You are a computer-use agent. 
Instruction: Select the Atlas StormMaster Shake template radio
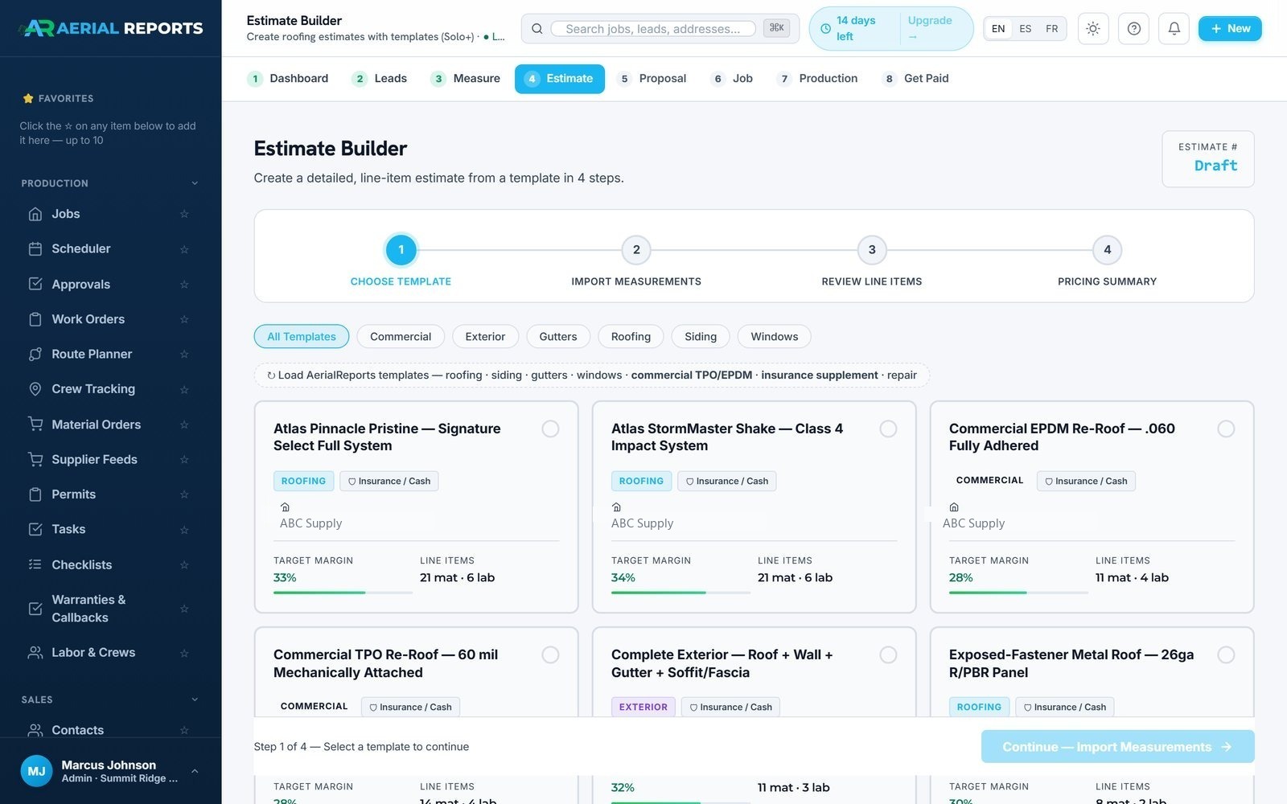coord(888,429)
